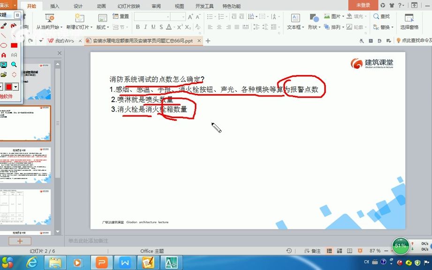Toggle italic formatting

(x=145, y=27)
